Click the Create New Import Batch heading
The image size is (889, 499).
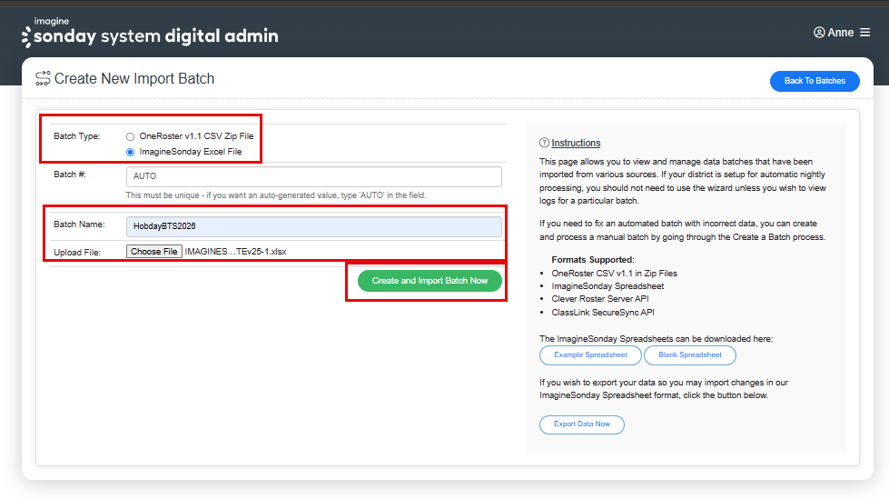pos(134,78)
